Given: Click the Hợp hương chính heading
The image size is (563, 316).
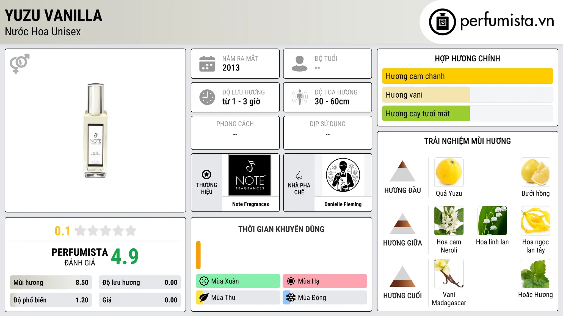Looking at the screenshot, I should click(x=467, y=58).
